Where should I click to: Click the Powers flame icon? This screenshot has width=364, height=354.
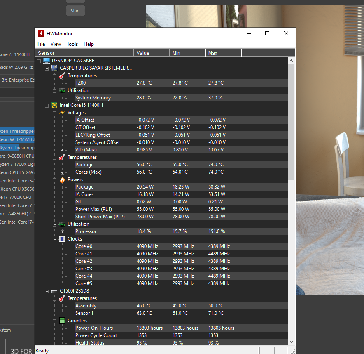[x=62, y=179]
